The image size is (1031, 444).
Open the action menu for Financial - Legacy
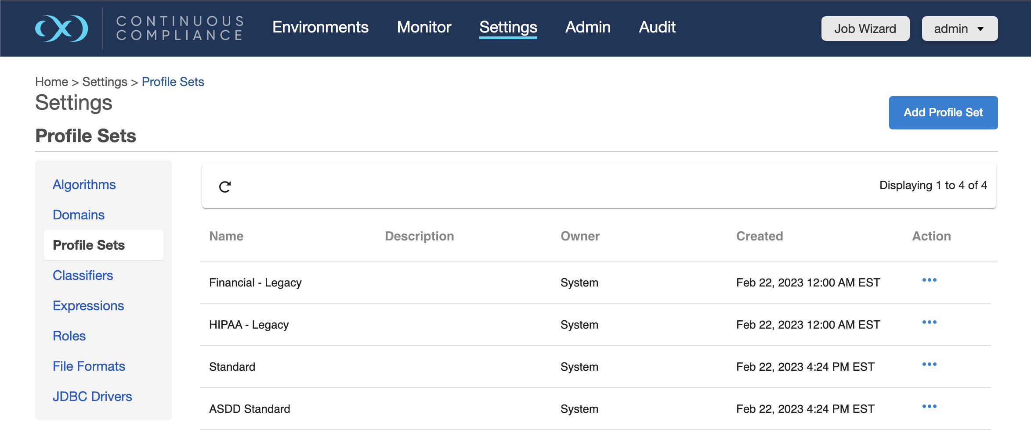929,279
